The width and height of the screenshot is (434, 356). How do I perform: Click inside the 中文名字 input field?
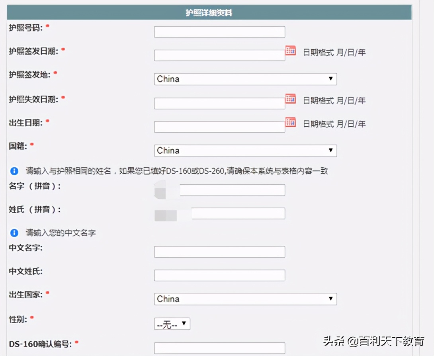pos(219,252)
